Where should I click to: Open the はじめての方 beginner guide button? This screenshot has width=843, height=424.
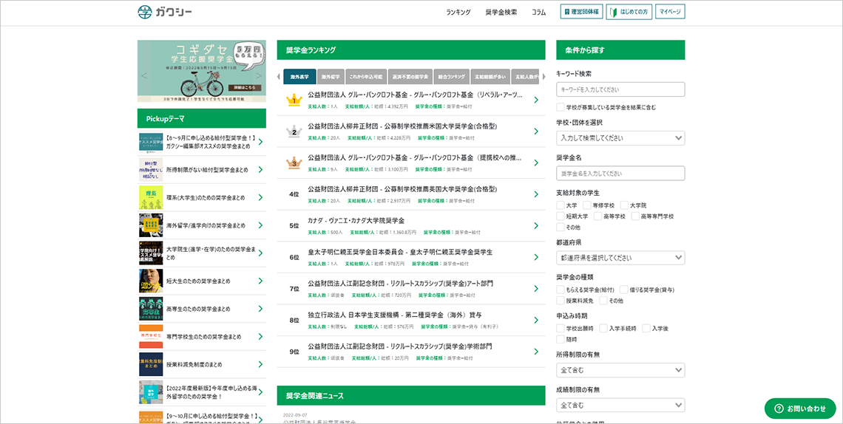pos(629,12)
